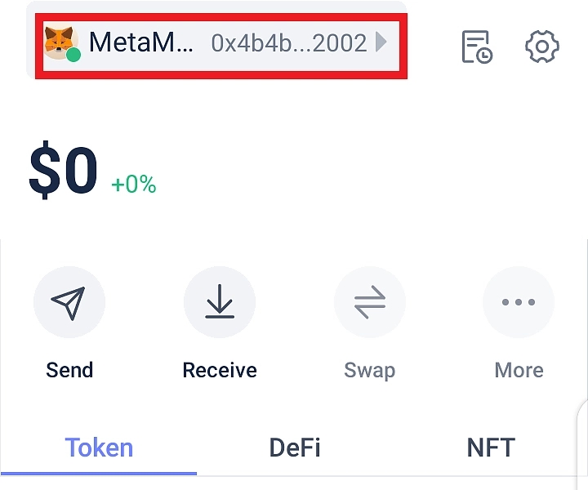Tap the Swap arrows icon
Image resolution: width=588 pixels, height=490 pixels.
369,303
